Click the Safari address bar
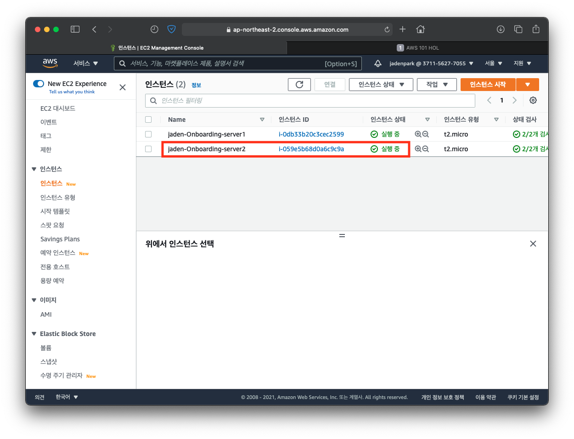 pyautogui.click(x=287, y=29)
